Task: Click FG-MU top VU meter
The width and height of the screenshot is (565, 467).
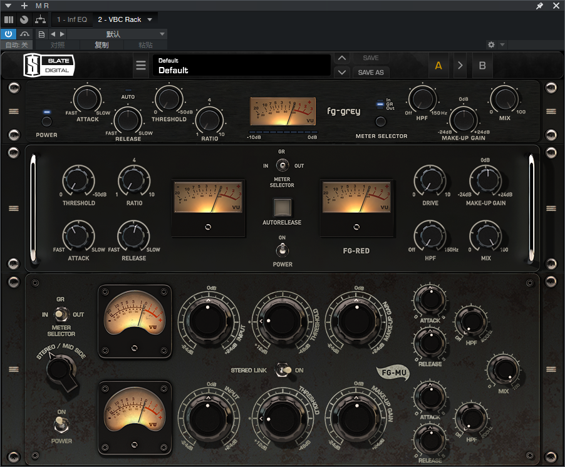Action: pyautogui.click(x=135, y=321)
